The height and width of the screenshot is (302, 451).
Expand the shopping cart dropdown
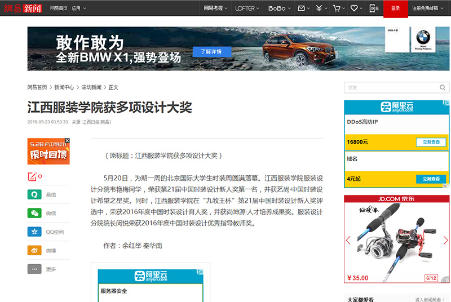tap(338, 8)
